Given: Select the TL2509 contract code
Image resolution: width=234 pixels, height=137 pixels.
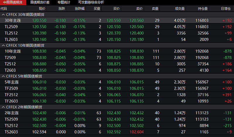Looking at the screenshot, I should (x=11, y=27).
